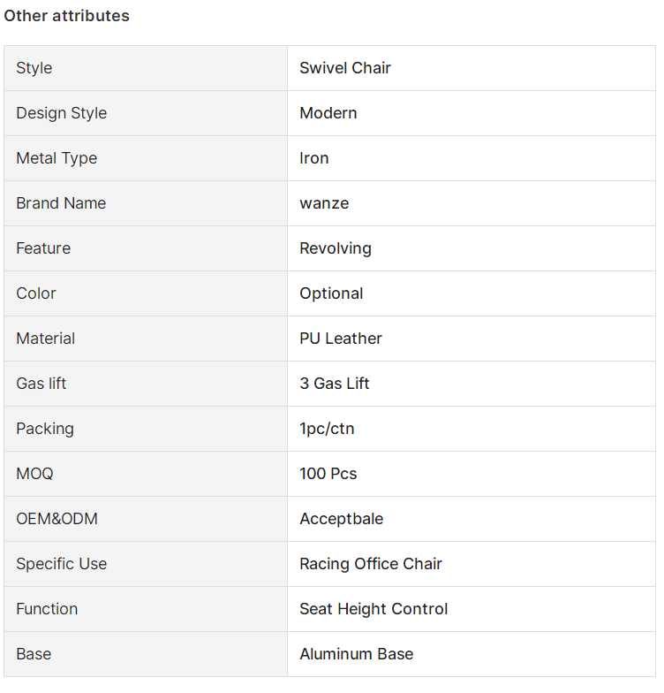Click the 'Racing Office Chair' value

tap(371, 564)
